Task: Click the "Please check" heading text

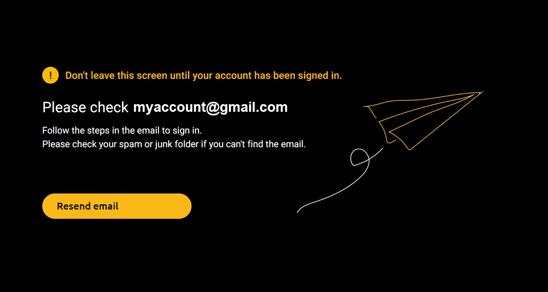Action: (85, 107)
